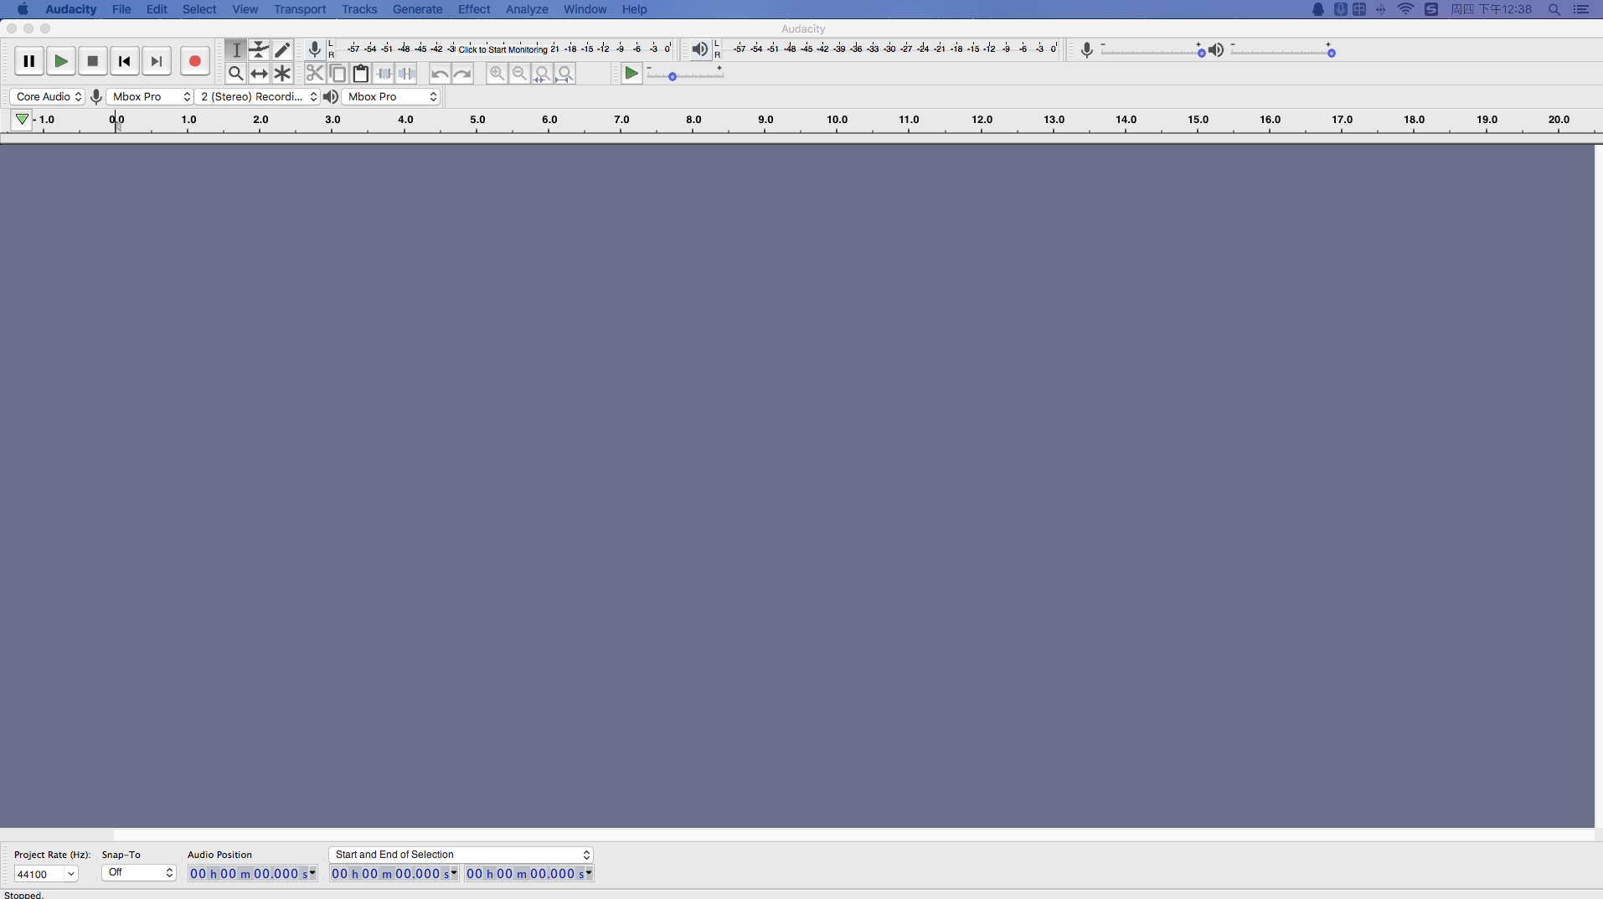Click the Cut scissors icon
This screenshot has height=899, width=1603.
click(315, 74)
